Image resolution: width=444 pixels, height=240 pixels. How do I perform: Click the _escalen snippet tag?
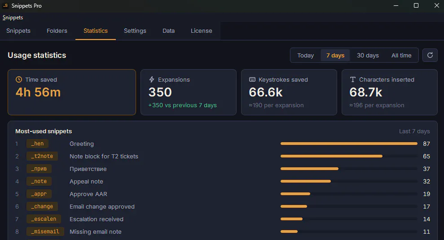(44, 219)
